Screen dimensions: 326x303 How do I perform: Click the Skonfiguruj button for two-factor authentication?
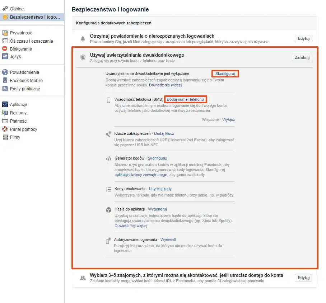pyautogui.click(x=225, y=73)
